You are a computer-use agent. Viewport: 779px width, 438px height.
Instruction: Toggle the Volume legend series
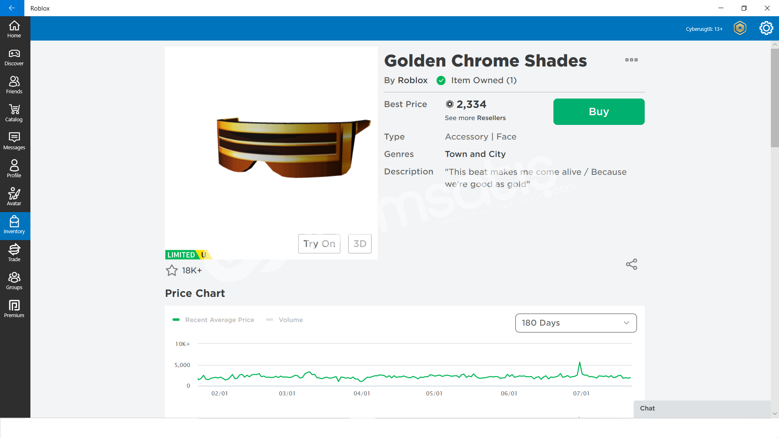[x=284, y=320]
